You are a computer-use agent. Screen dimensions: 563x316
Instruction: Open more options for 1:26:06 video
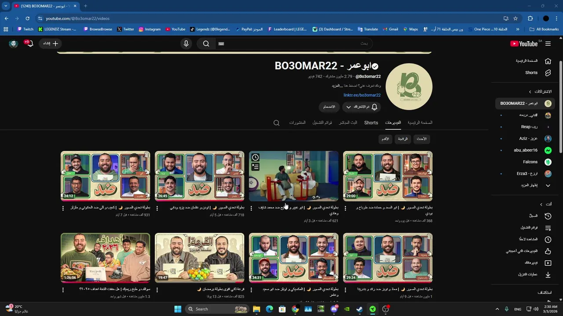click(63, 290)
